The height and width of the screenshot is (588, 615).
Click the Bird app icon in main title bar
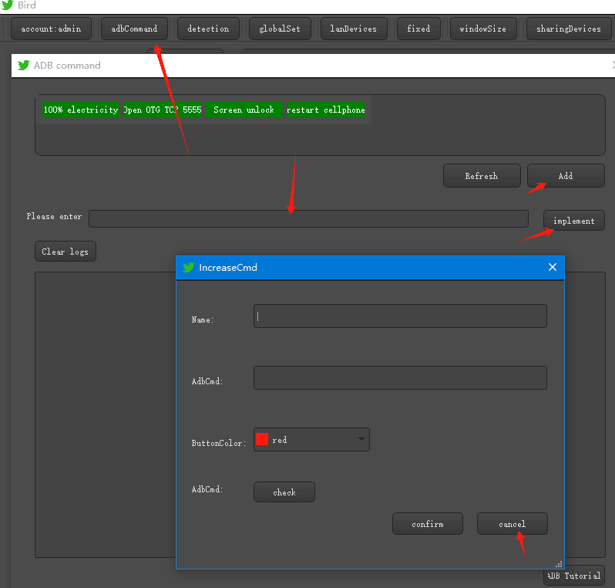tap(8, 5)
